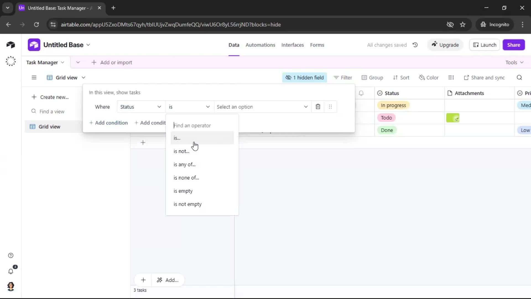Expand the Untitled Base name chevron
The image size is (531, 299).
point(88,45)
